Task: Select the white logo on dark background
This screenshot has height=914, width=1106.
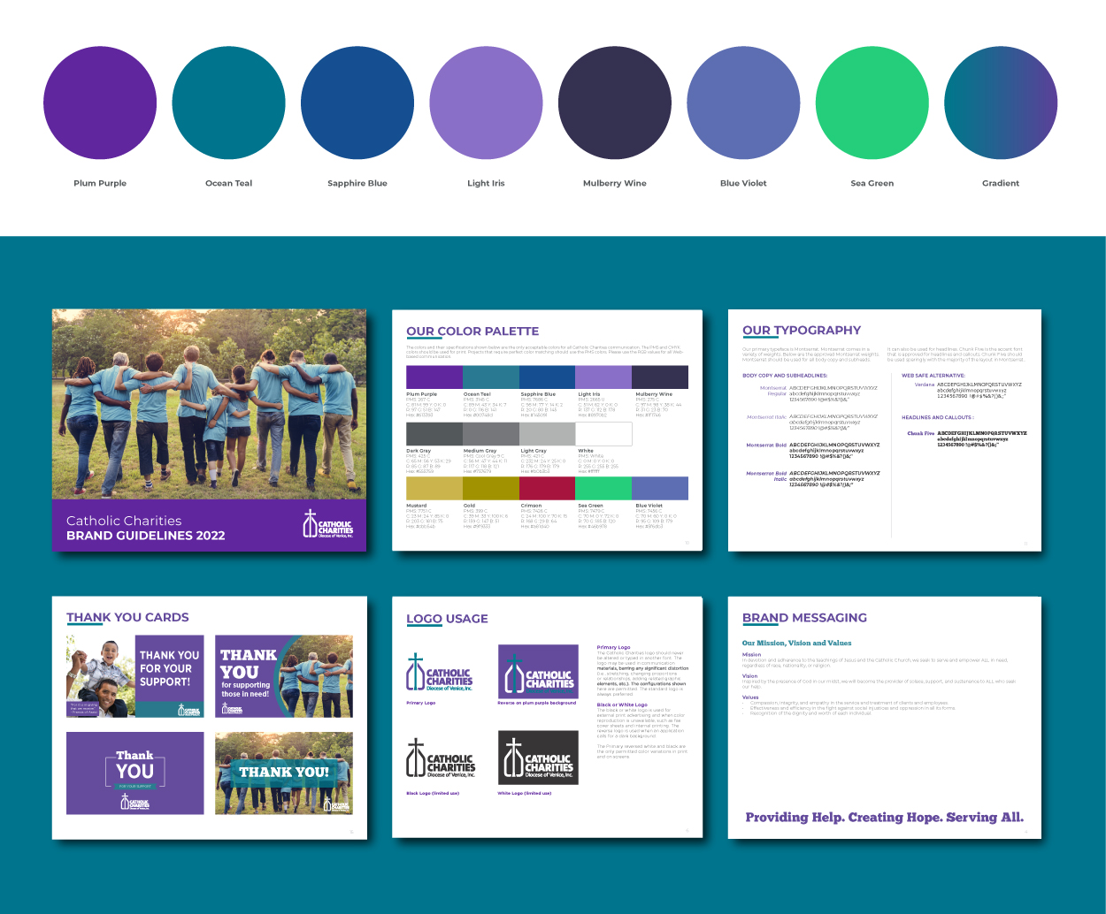Action: (x=538, y=758)
